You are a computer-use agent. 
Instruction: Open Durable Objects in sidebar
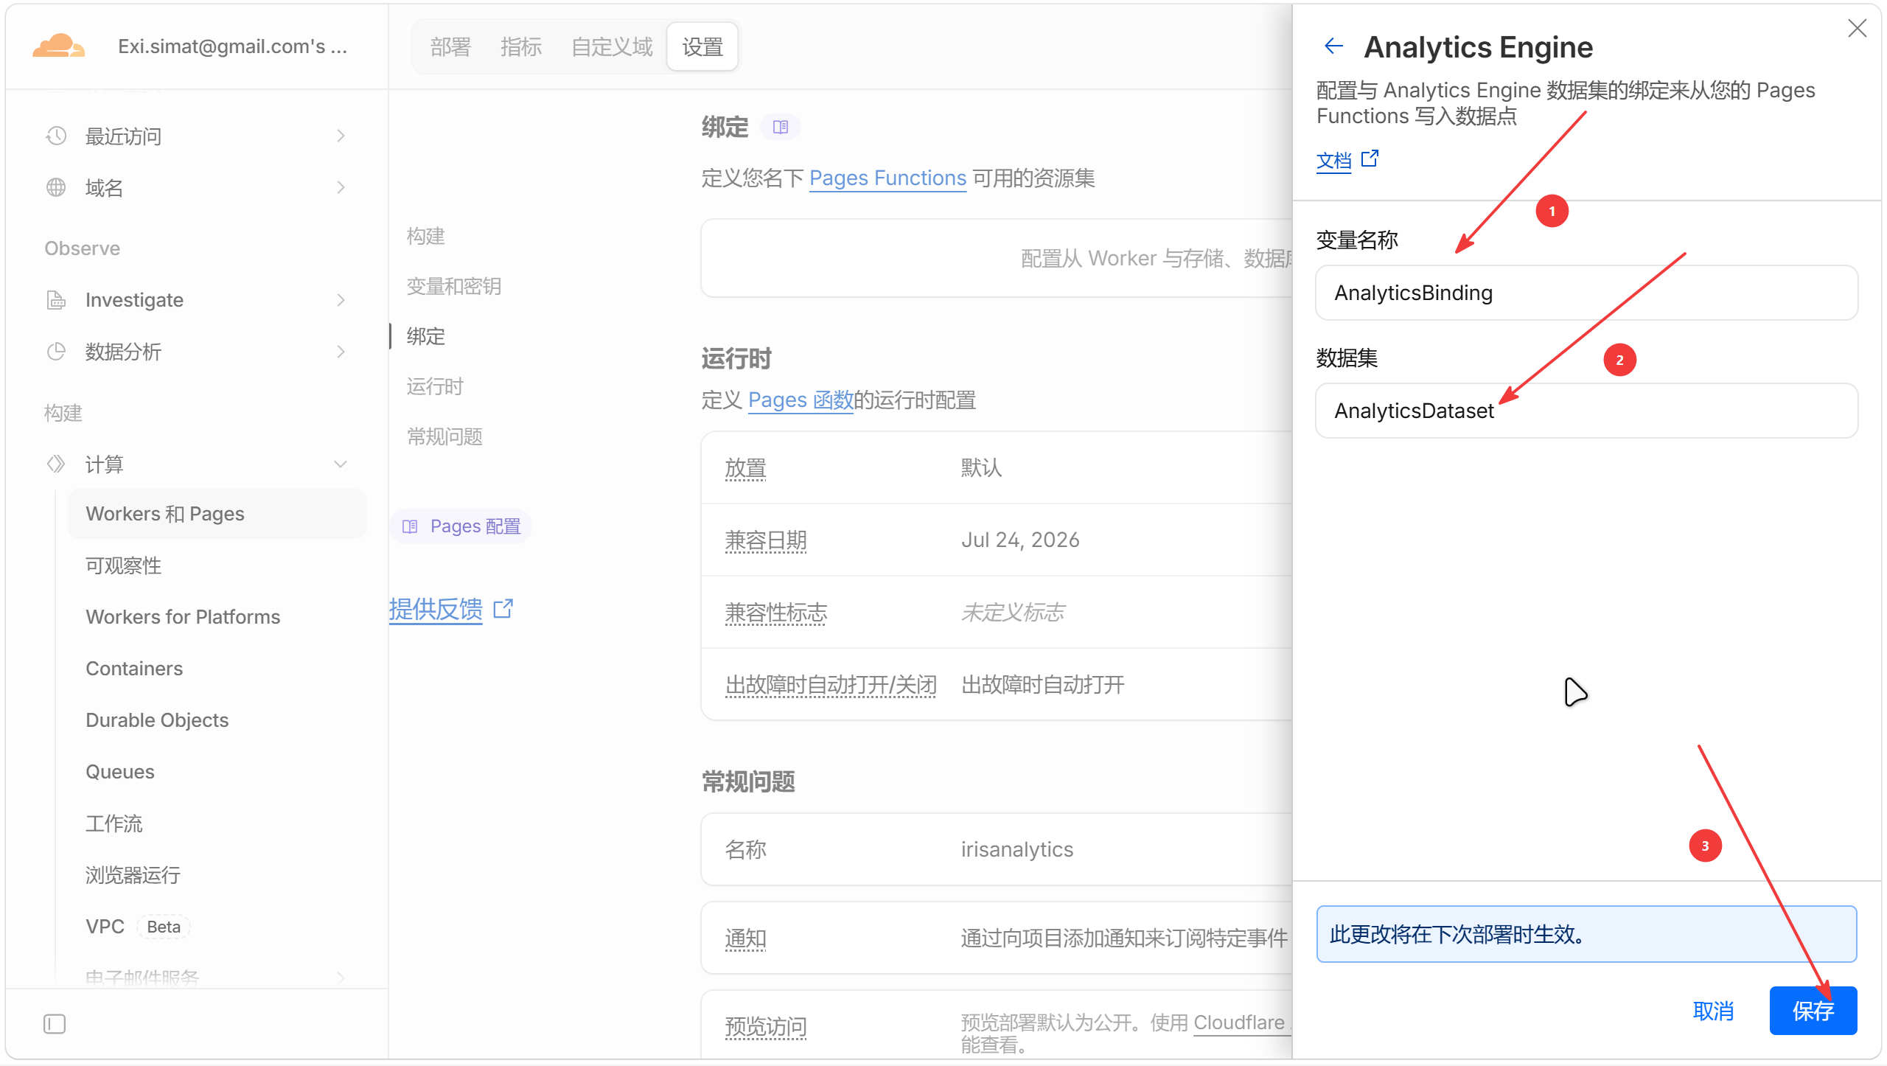157,720
